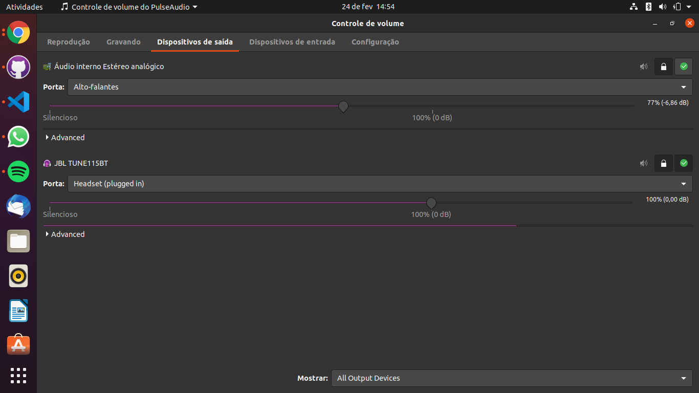The image size is (699, 393).
Task: Open Thunderbird mail from the dock
Action: pyautogui.click(x=18, y=206)
